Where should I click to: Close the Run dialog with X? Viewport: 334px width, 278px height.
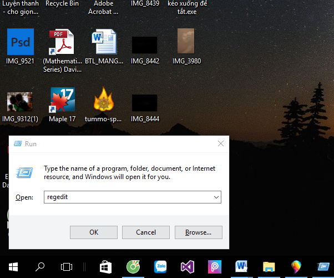[221, 143]
